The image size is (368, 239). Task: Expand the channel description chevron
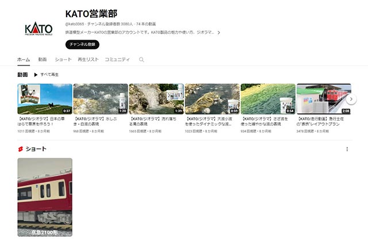(218, 33)
